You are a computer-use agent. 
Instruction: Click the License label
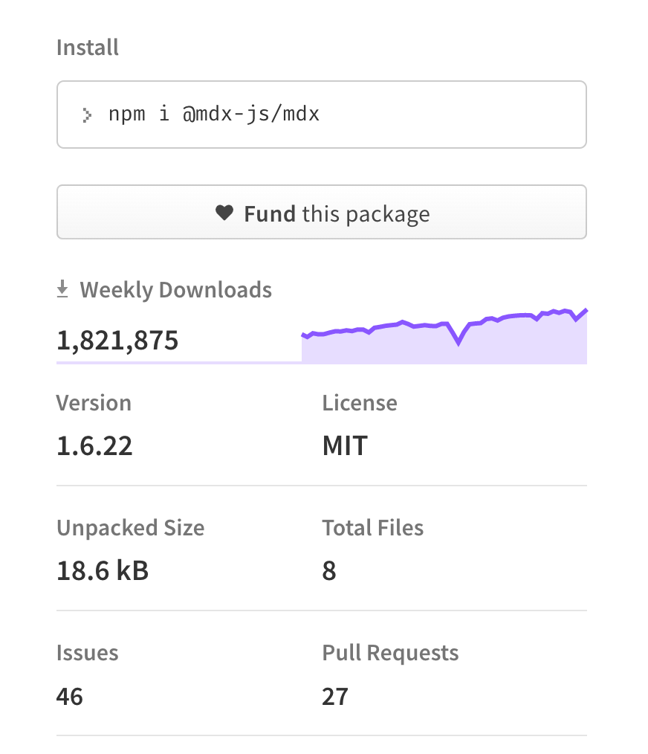(x=360, y=403)
